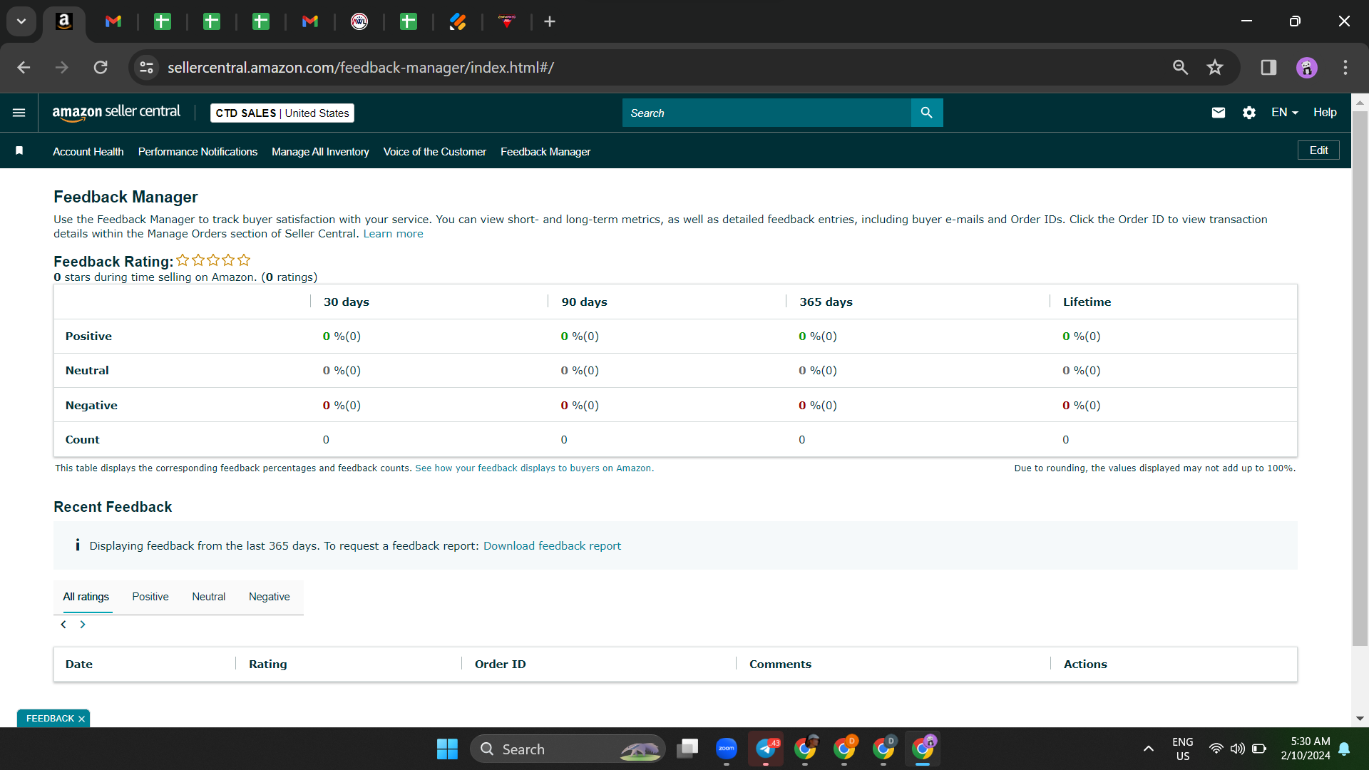
Task: Click the ENG US language indicator
Action: [1183, 749]
